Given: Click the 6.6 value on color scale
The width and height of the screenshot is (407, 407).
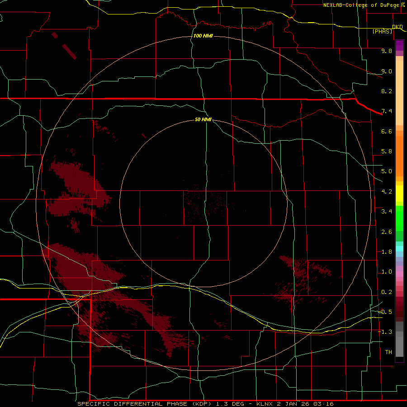Looking at the screenshot, I should [x=387, y=131].
